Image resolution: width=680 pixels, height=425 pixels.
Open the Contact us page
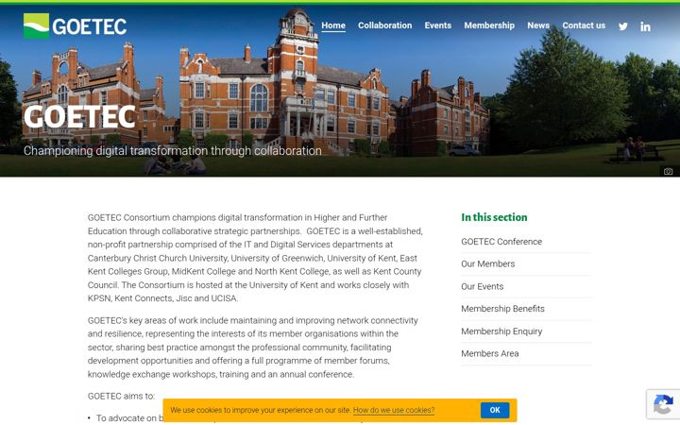click(x=584, y=25)
